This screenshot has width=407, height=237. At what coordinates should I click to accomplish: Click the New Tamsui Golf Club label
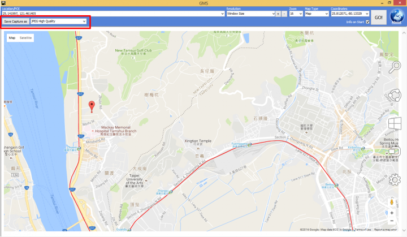point(133,50)
